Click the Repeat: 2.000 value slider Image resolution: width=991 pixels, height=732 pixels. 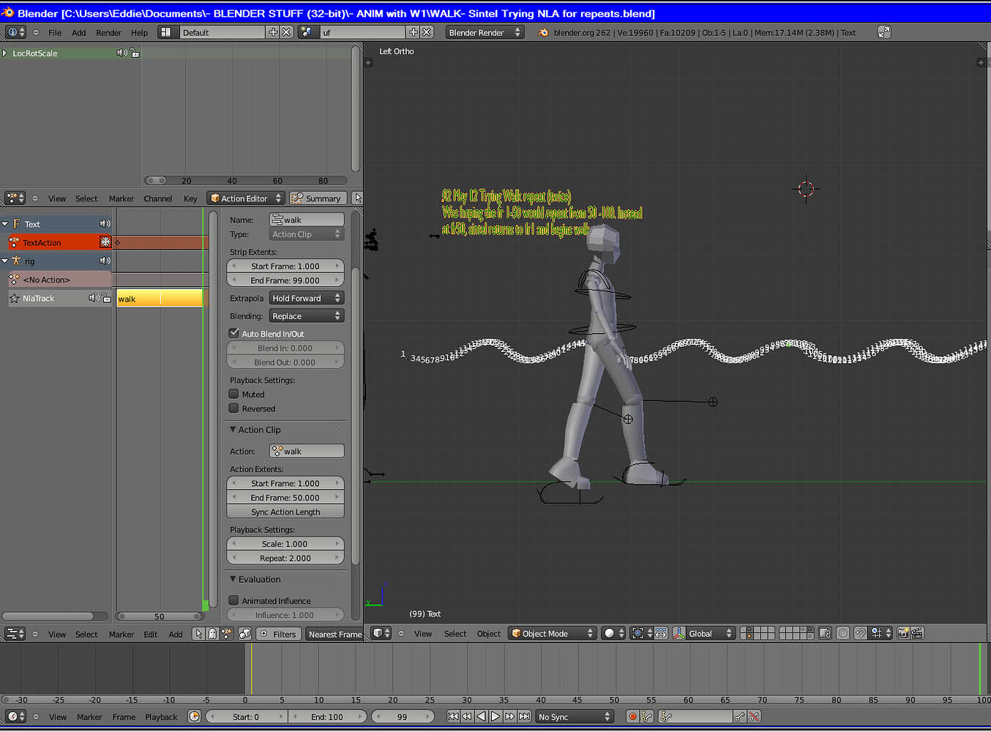pyautogui.click(x=285, y=558)
